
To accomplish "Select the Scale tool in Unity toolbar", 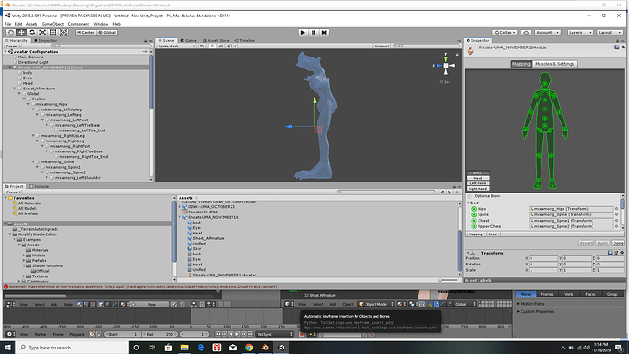I will click(42, 32).
